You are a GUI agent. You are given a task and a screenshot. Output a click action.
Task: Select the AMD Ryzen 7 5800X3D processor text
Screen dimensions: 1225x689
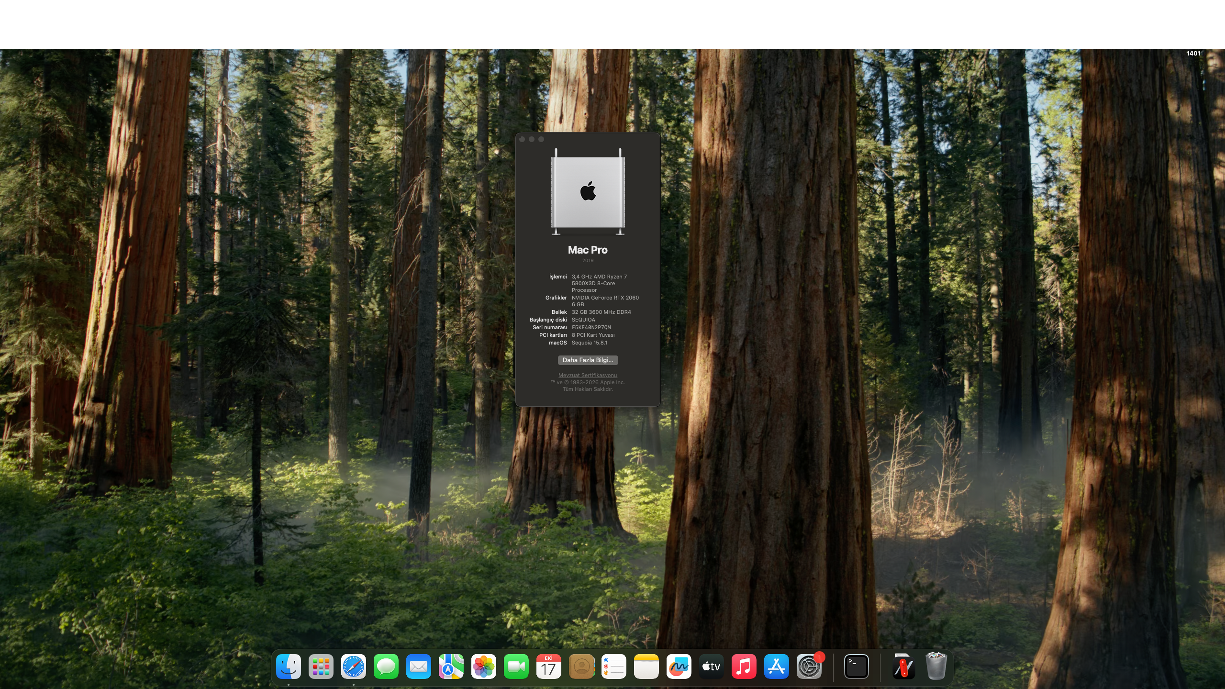click(x=599, y=283)
